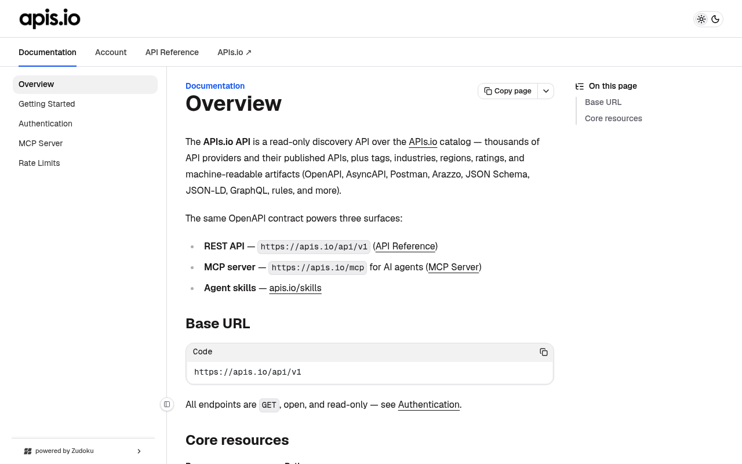Click the Documentation breadcrumb link
Viewport: 742px width, 464px height.
click(215, 86)
